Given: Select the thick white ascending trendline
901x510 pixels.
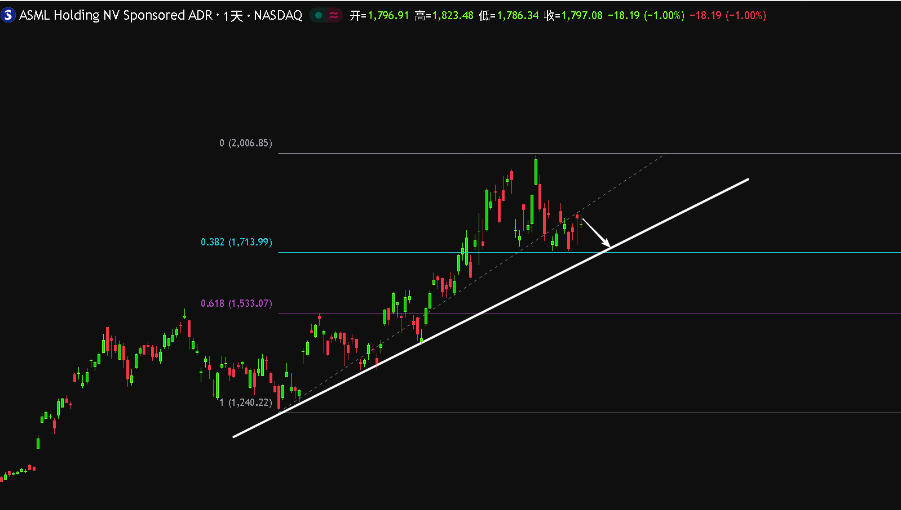Looking at the screenshot, I should (x=491, y=308).
